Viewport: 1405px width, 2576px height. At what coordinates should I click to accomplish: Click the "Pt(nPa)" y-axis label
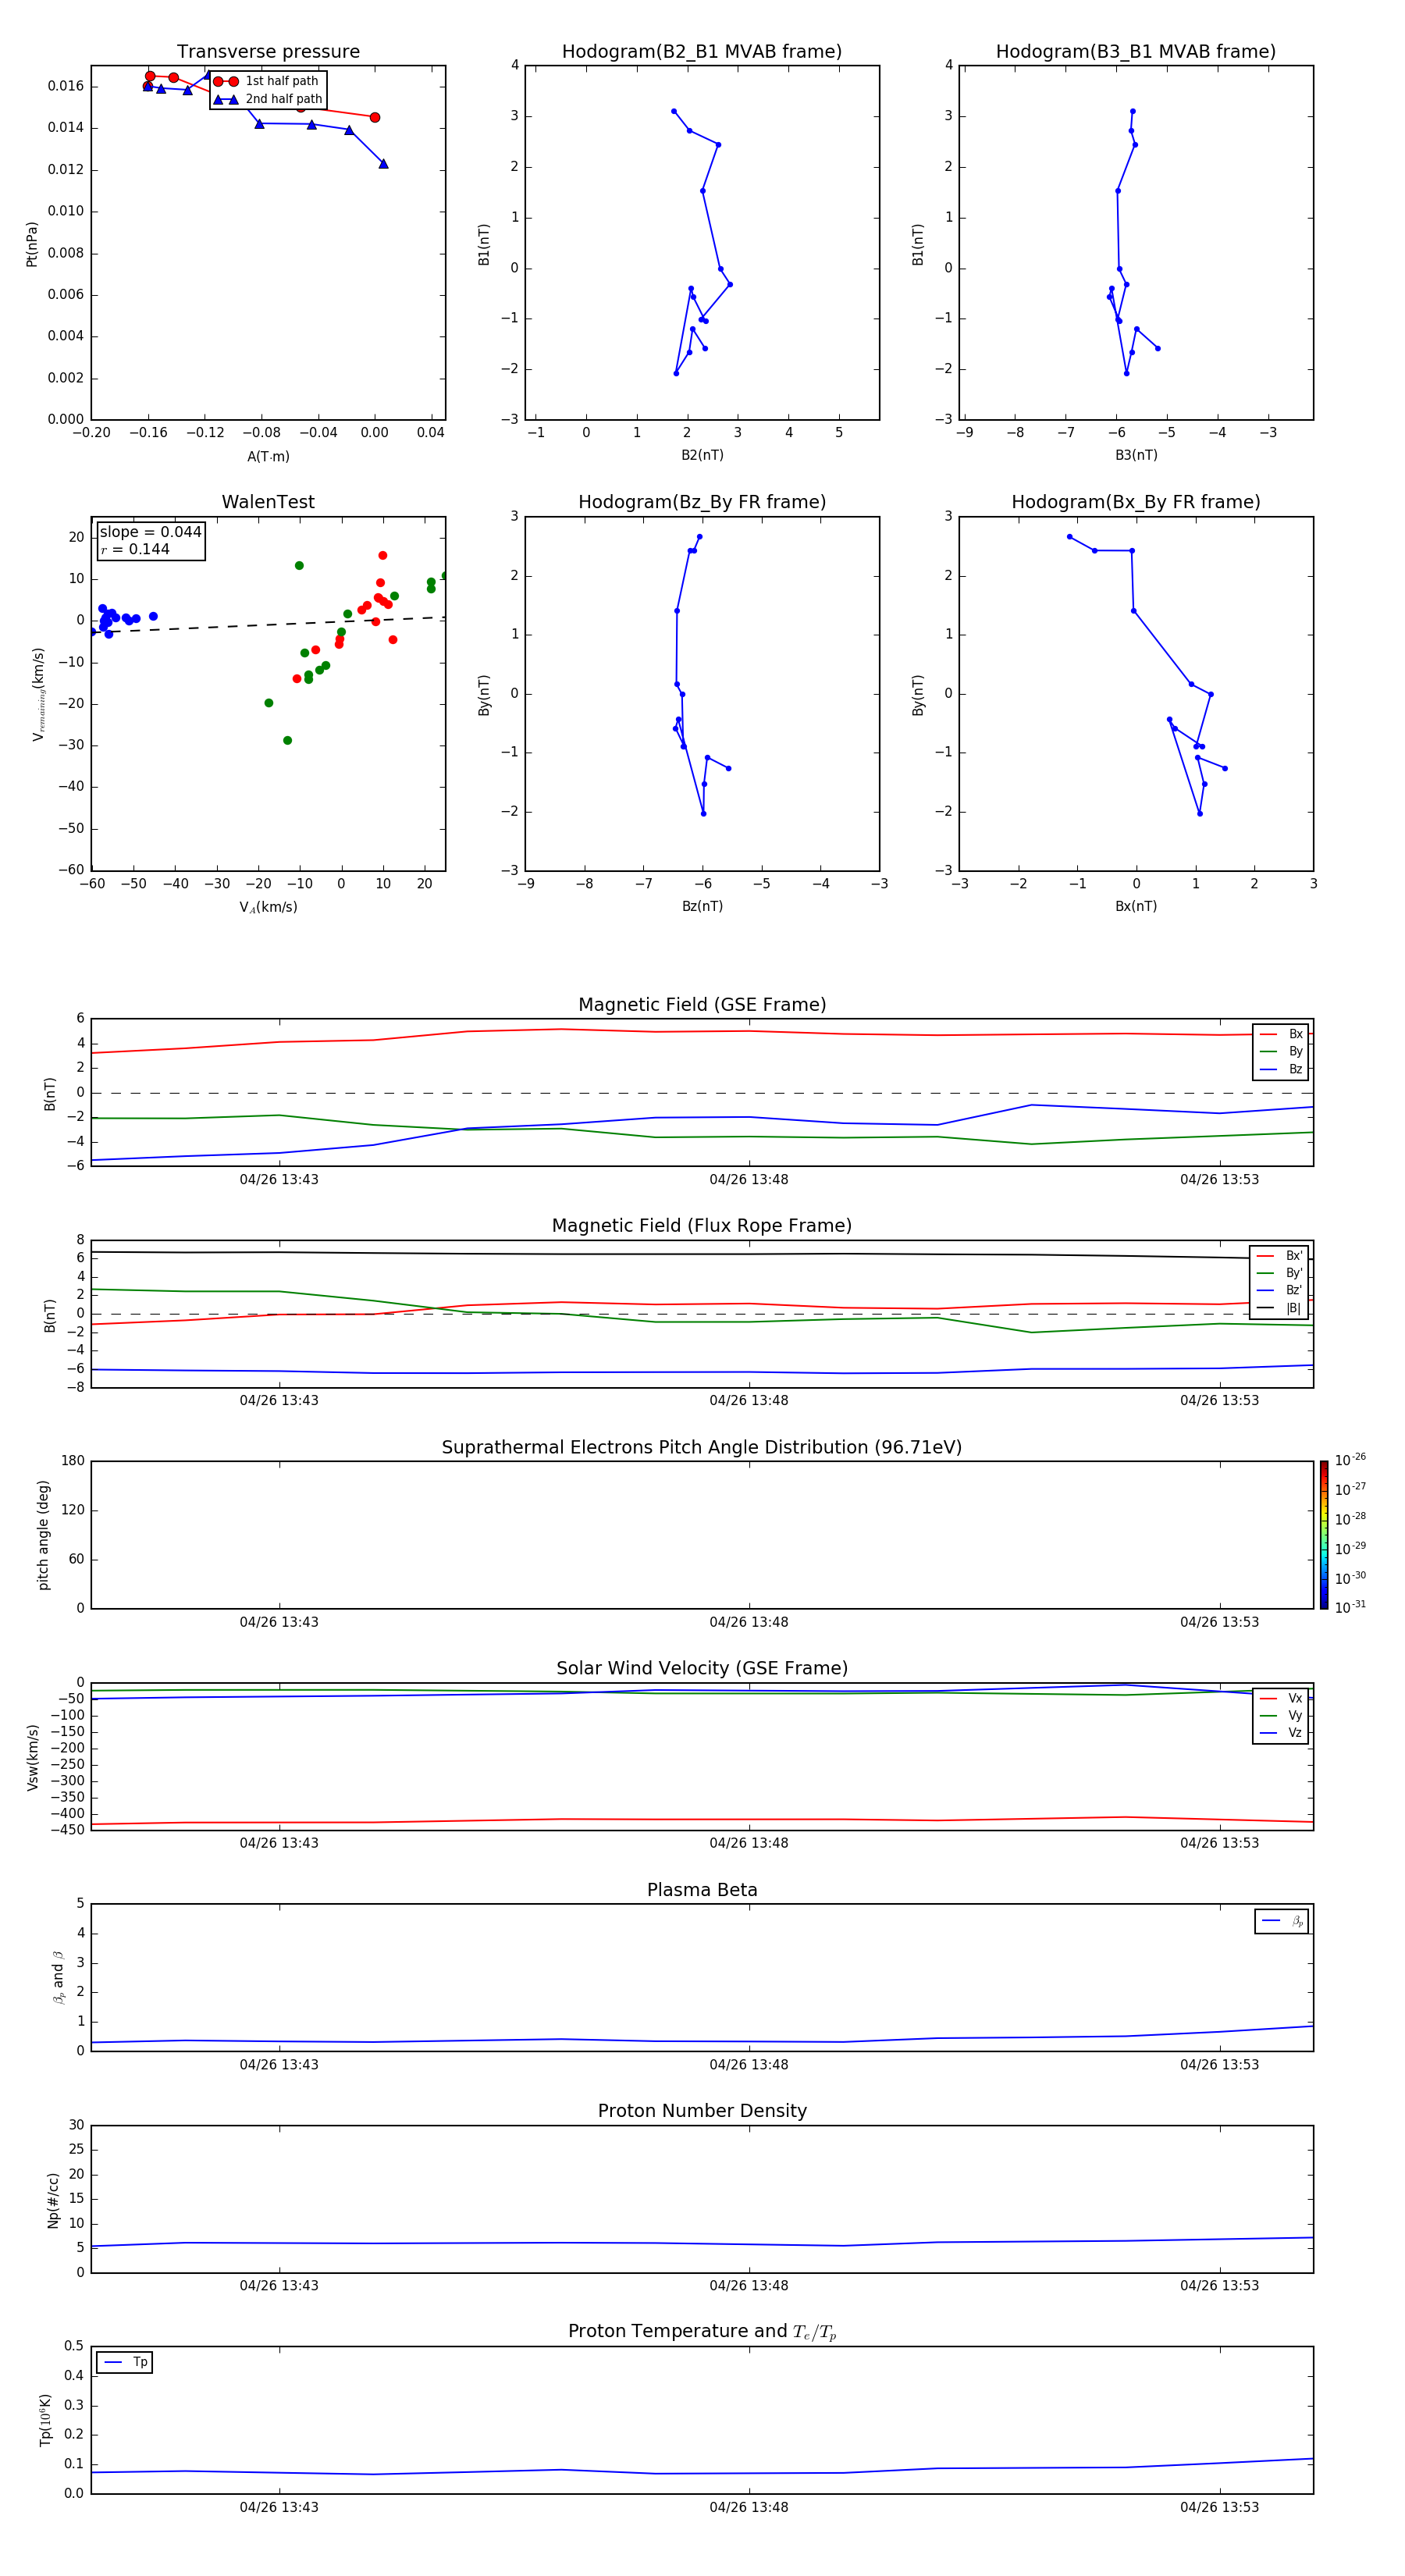(32, 244)
